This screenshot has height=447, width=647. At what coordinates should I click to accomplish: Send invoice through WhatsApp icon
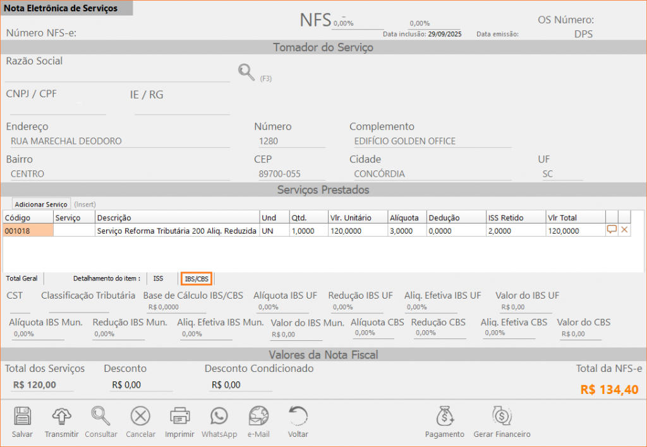[219, 417]
